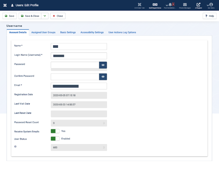
Task: Show password via Confirm Password eye icon
Action: 103,77
